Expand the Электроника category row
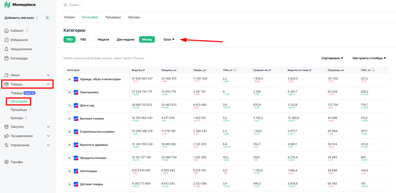This screenshot has width=396, height=193. pyautogui.click(x=70, y=92)
